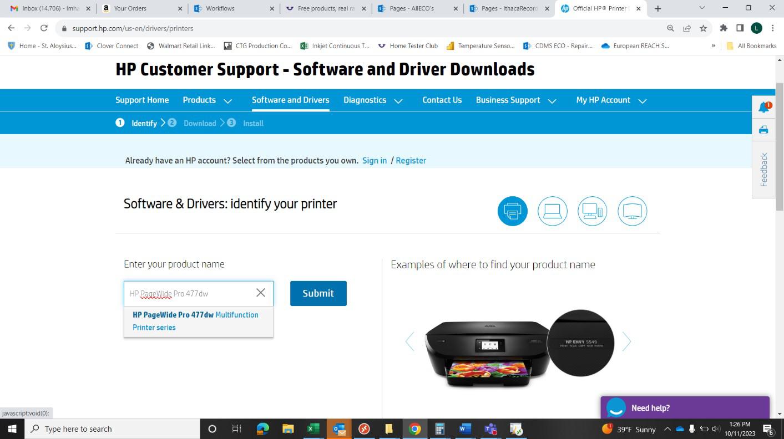Screen dimensions: 784x439
Task: Clear the product name with the X icon
Action: point(260,293)
